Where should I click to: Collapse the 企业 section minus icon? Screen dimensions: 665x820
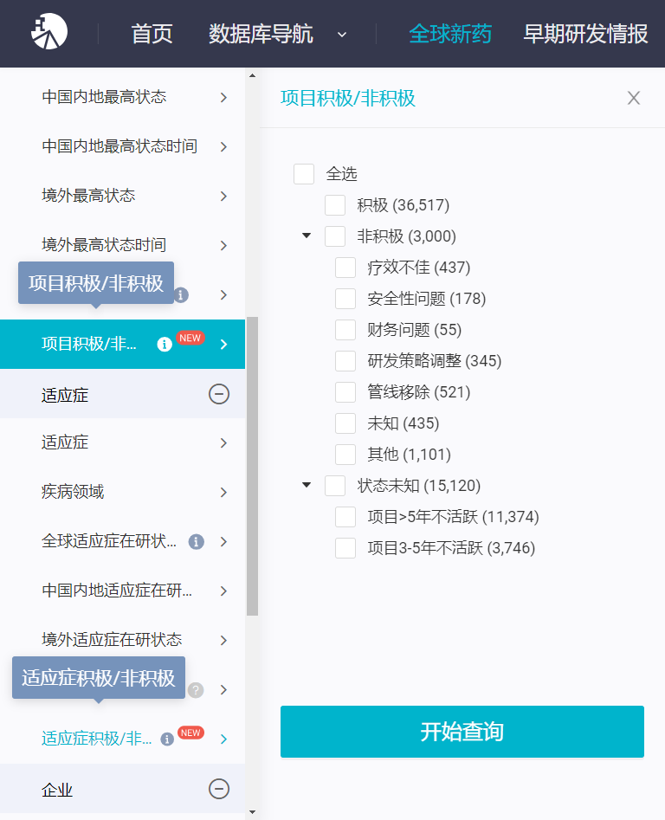(x=219, y=789)
